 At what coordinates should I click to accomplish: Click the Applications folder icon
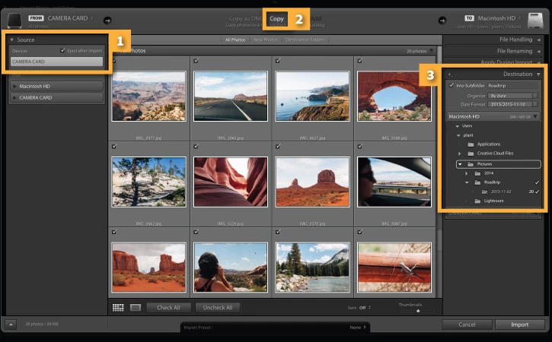pos(471,144)
